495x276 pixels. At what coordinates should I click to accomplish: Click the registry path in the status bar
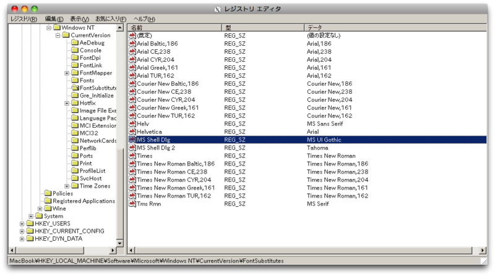coord(147,261)
